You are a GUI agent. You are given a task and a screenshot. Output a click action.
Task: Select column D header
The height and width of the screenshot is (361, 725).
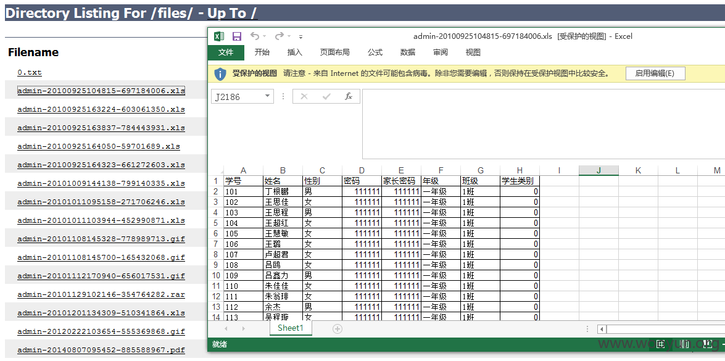[362, 170]
